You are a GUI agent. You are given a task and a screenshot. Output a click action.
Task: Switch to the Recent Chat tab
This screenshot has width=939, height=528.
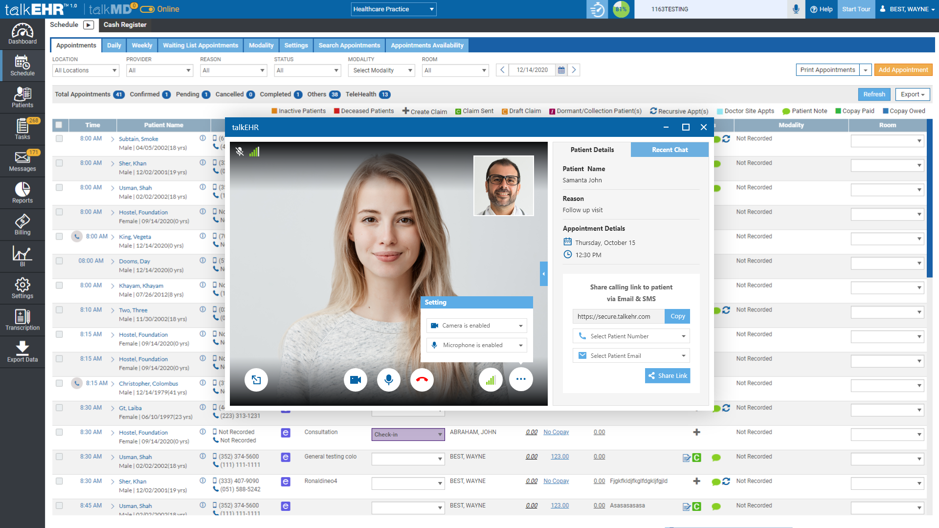670,150
